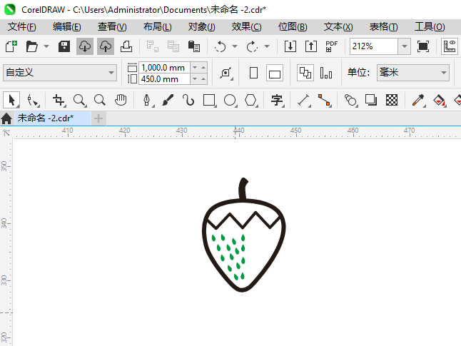Expand the Redo history dropdown arrow
Image resolution: width=461 pixels, height=346 pixels.
[267, 46]
